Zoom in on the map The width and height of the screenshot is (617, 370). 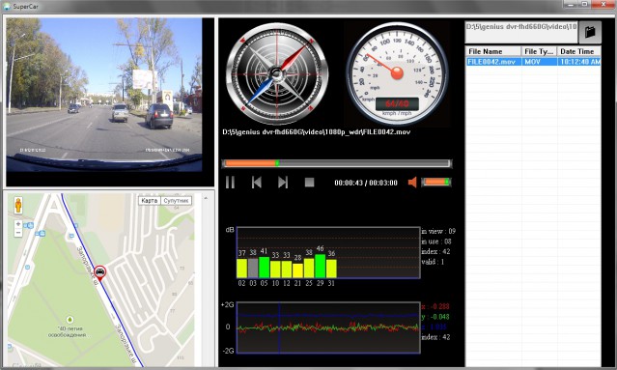[18, 224]
